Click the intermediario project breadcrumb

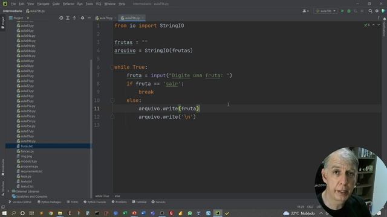(x=12, y=11)
